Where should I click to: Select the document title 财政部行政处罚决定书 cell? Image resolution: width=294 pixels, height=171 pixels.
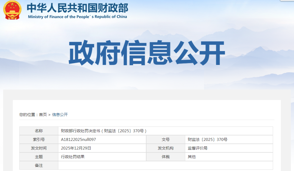[166, 131]
